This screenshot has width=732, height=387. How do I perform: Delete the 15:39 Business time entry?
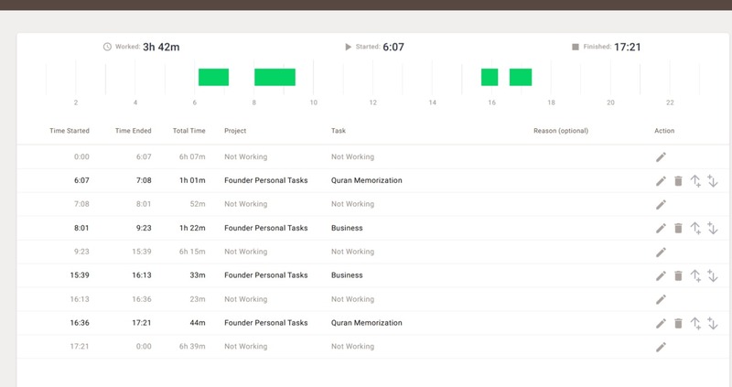tap(678, 276)
